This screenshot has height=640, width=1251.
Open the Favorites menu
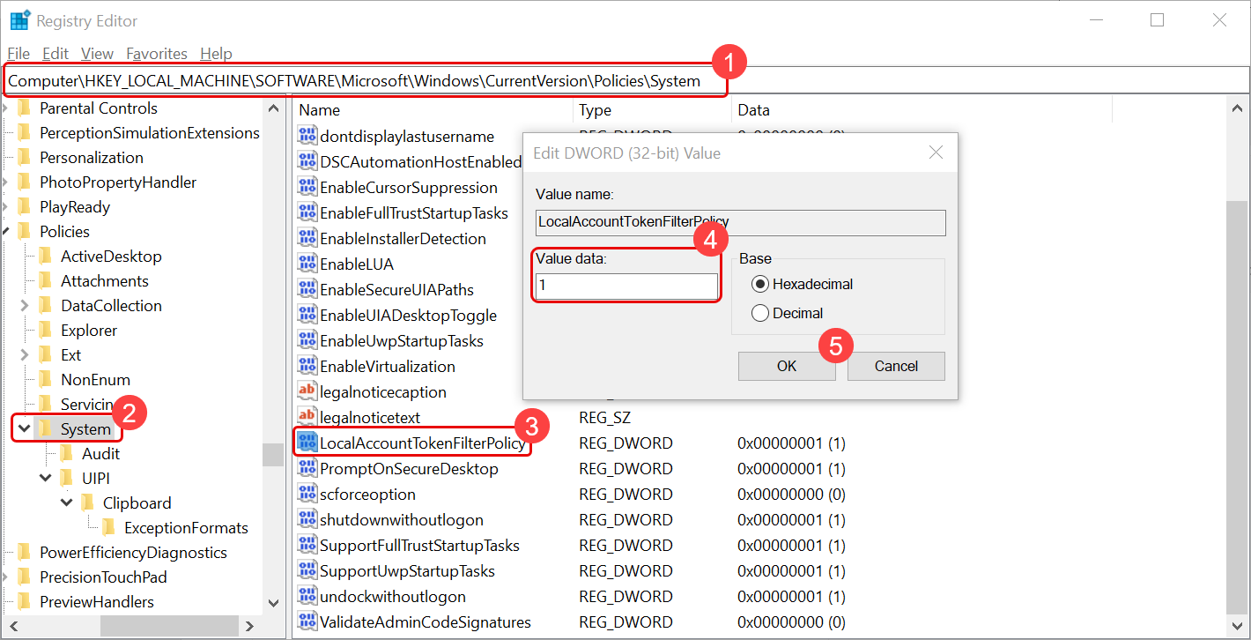(157, 54)
